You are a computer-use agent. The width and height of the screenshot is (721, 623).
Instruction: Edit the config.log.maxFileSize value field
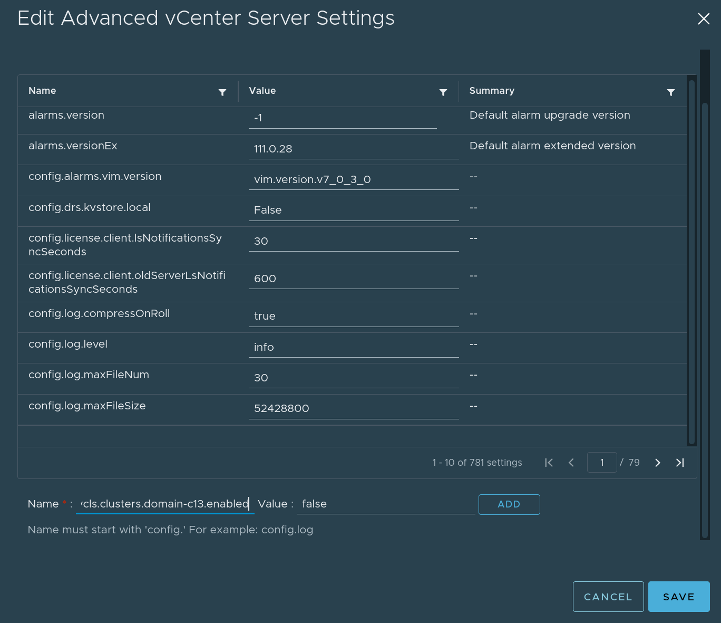(x=354, y=409)
